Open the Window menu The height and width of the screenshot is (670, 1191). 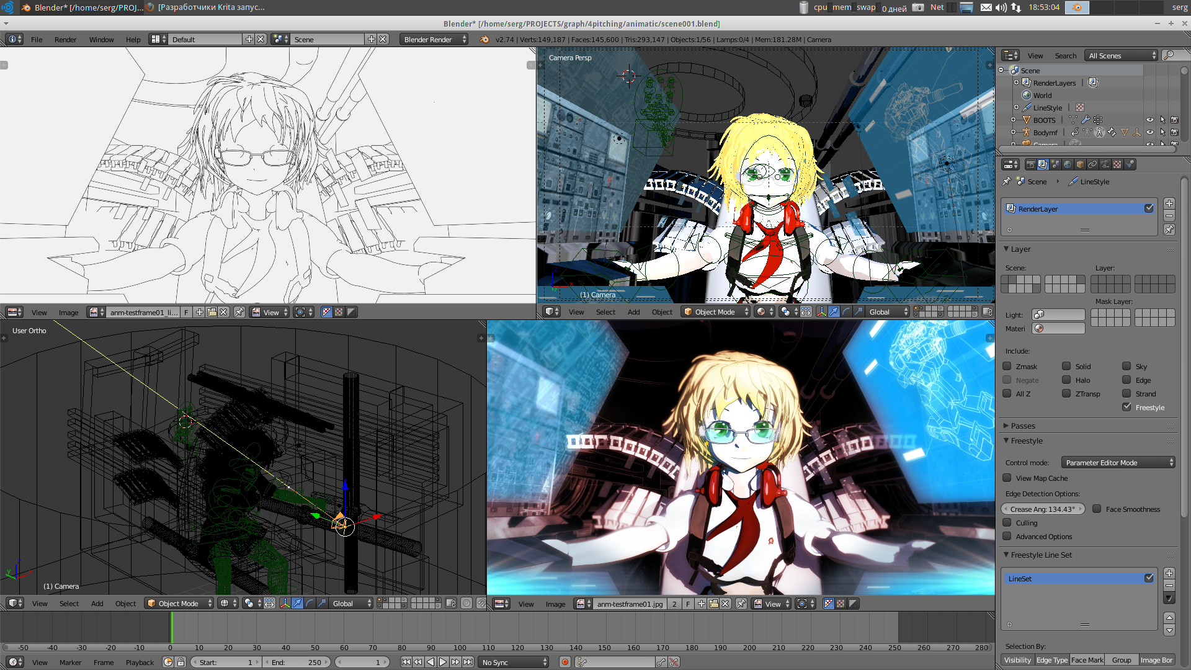click(101, 39)
